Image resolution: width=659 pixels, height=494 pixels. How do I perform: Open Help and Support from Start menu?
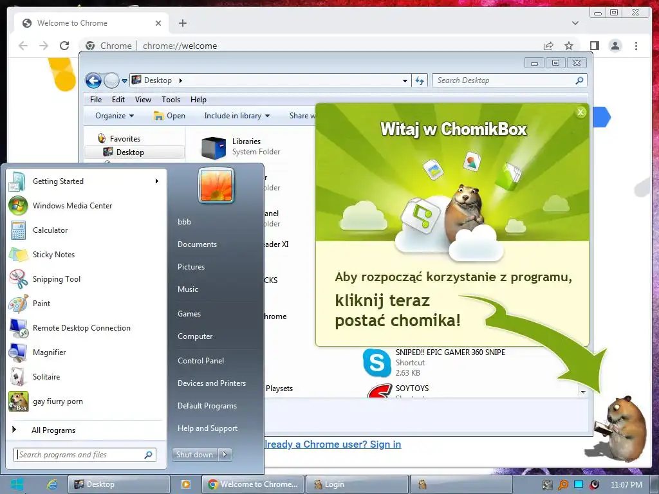[207, 428]
